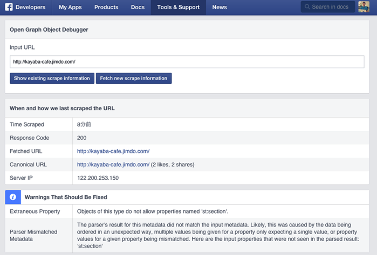Open the Canonical URL link

(113, 165)
